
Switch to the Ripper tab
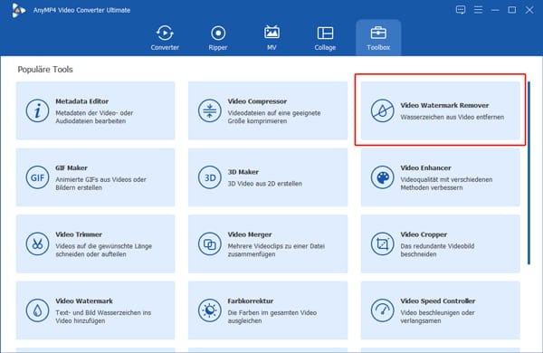tap(218, 38)
